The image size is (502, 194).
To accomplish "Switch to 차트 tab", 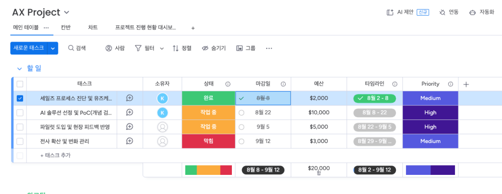I will pyautogui.click(x=93, y=27).
